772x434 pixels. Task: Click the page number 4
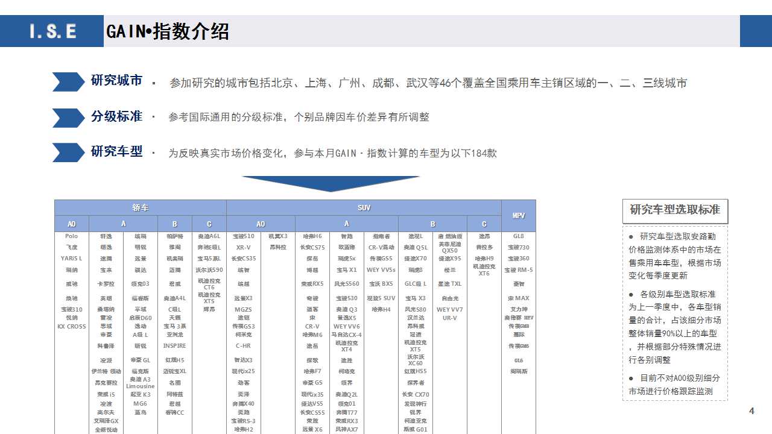(x=751, y=411)
